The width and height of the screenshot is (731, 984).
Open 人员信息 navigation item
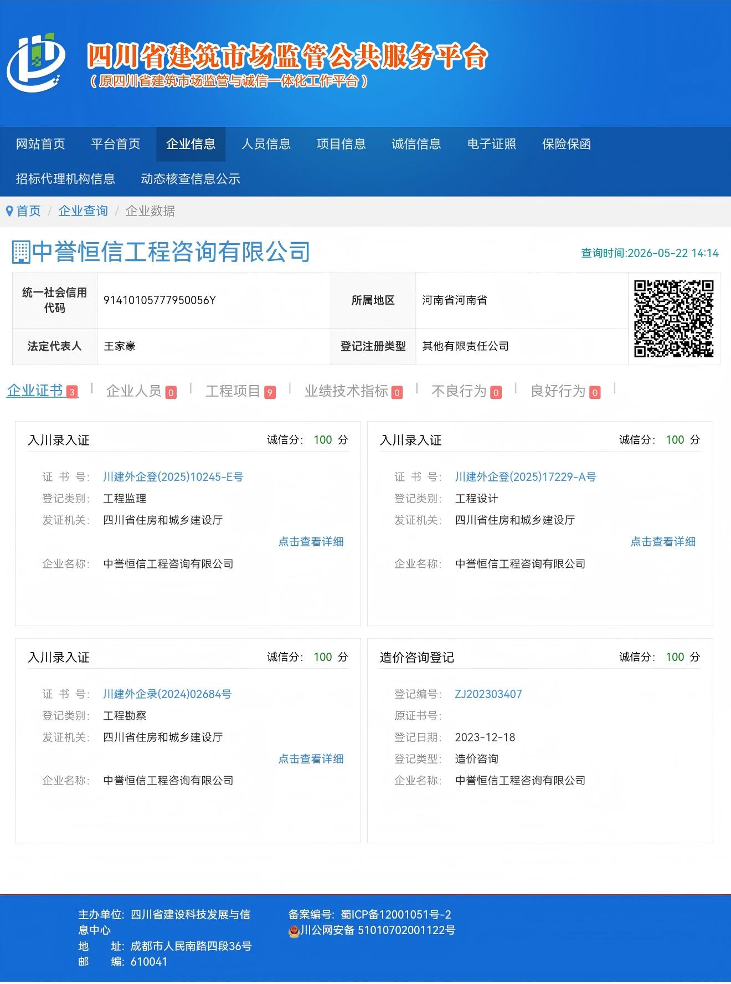pyautogui.click(x=266, y=144)
